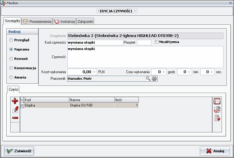Click the print documents icon
The width and height of the screenshot is (234, 158).
pos(217,110)
